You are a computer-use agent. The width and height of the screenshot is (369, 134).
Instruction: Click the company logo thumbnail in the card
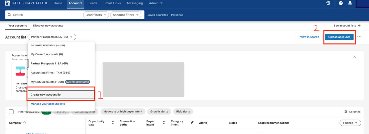(x=20, y=71)
